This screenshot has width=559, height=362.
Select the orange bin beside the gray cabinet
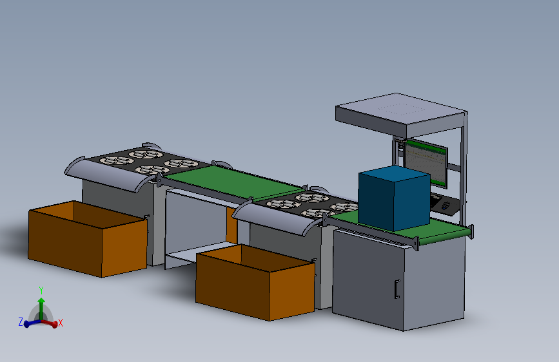click(x=255, y=282)
